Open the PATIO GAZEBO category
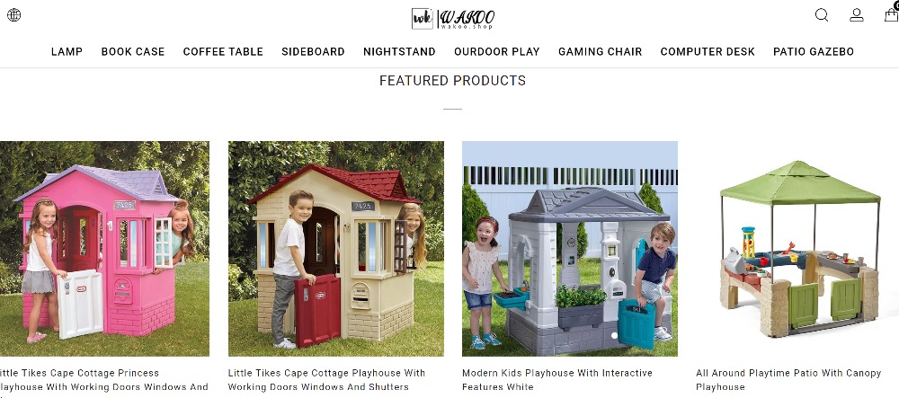The image size is (899, 398). pyautogui.click(x=814, y=51)
